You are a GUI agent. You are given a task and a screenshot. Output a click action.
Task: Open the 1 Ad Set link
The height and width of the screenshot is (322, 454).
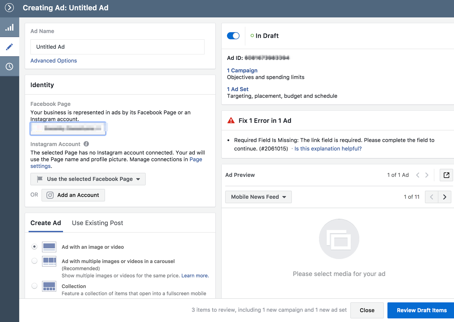[x=237, y=89]
